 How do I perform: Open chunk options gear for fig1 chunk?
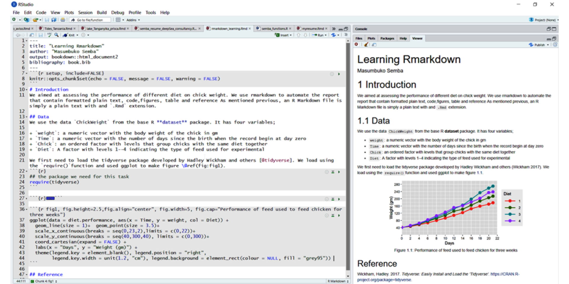point(327,215)
